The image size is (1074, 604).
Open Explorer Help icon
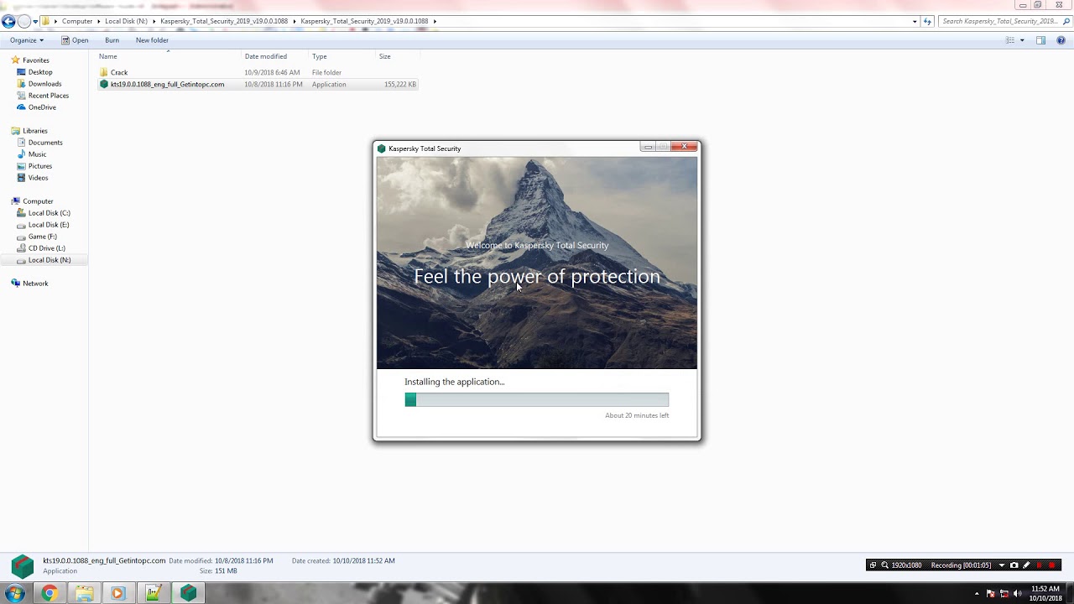coord(1062,40)
